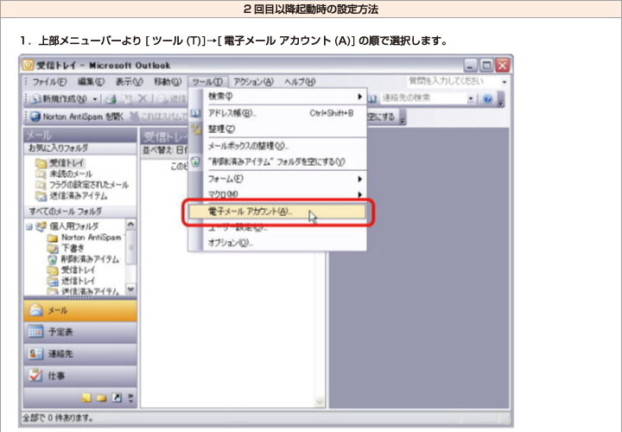Screen dimensions: 622x432
Task: Open the dropdown arrow beside 新規作成
Action: click(95, 98)
